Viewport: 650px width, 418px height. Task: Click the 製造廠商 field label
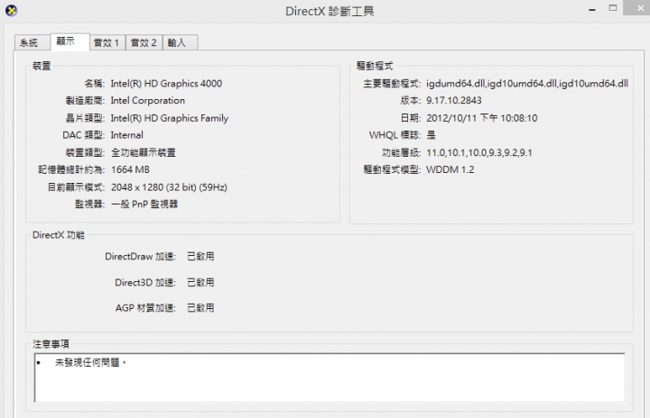(x=85, y=101)
